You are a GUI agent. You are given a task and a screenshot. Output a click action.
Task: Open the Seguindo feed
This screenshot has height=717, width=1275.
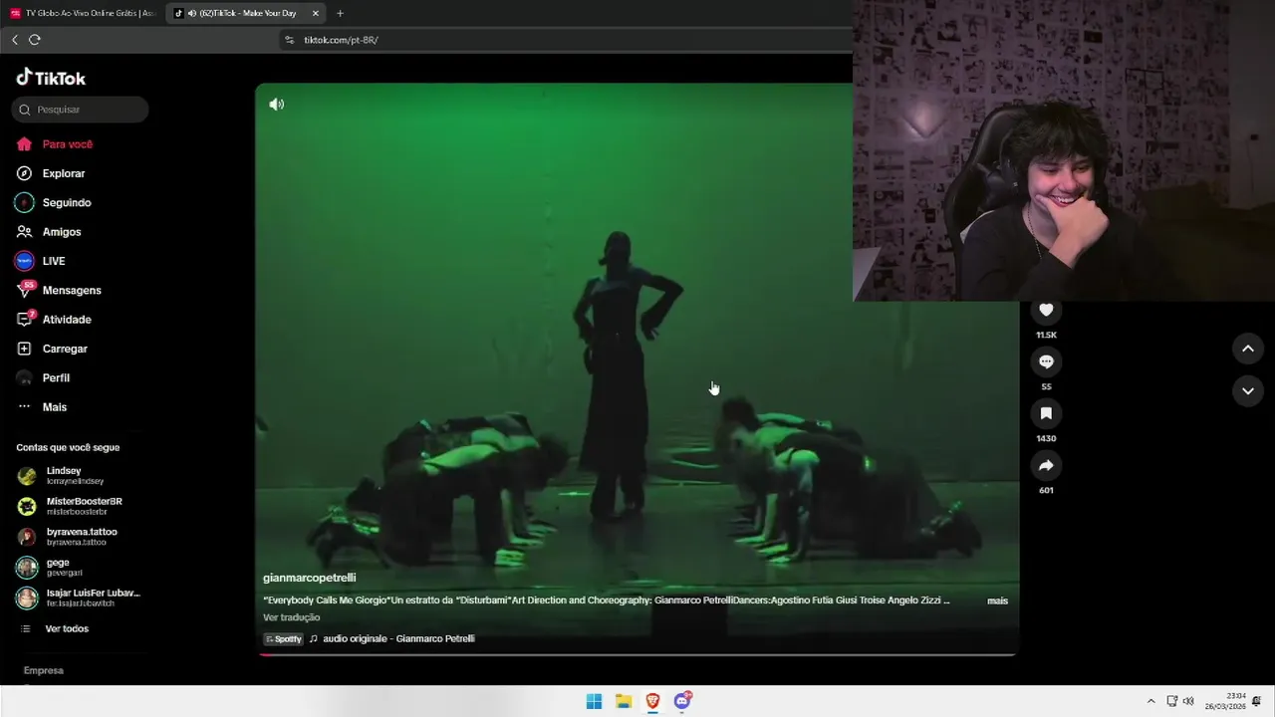tap(66, 202)
